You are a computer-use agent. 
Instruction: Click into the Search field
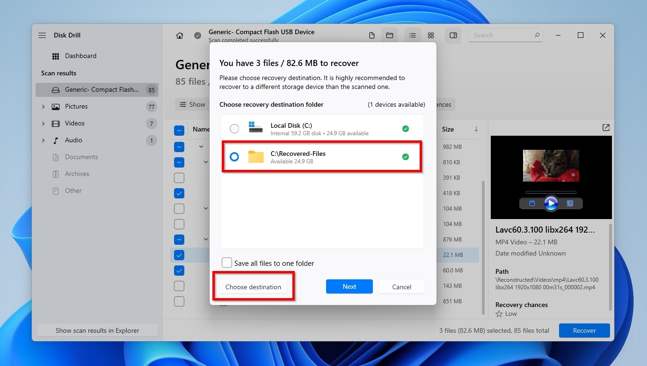tap(505, 35)
